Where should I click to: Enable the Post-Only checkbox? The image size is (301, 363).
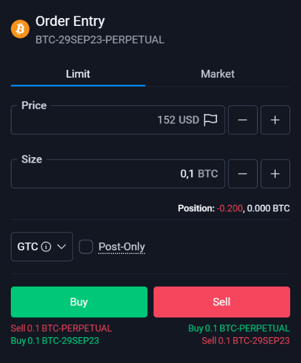[85, 247]
